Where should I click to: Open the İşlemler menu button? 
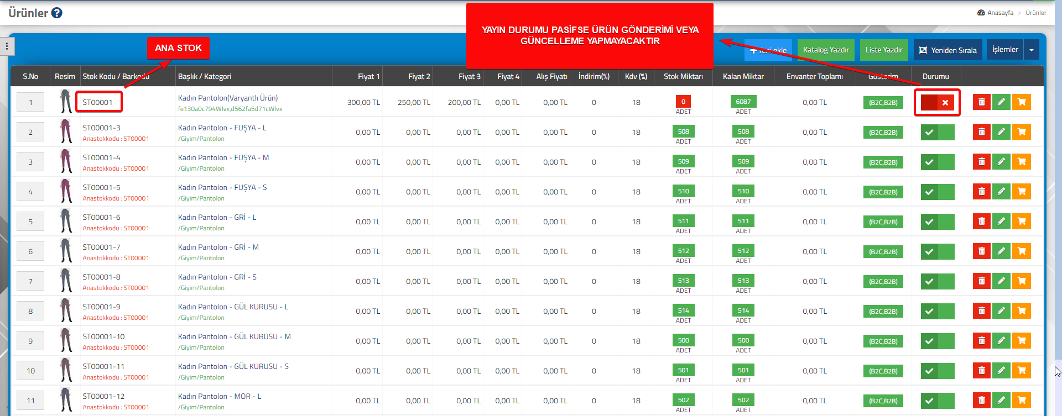point(1005,50)
